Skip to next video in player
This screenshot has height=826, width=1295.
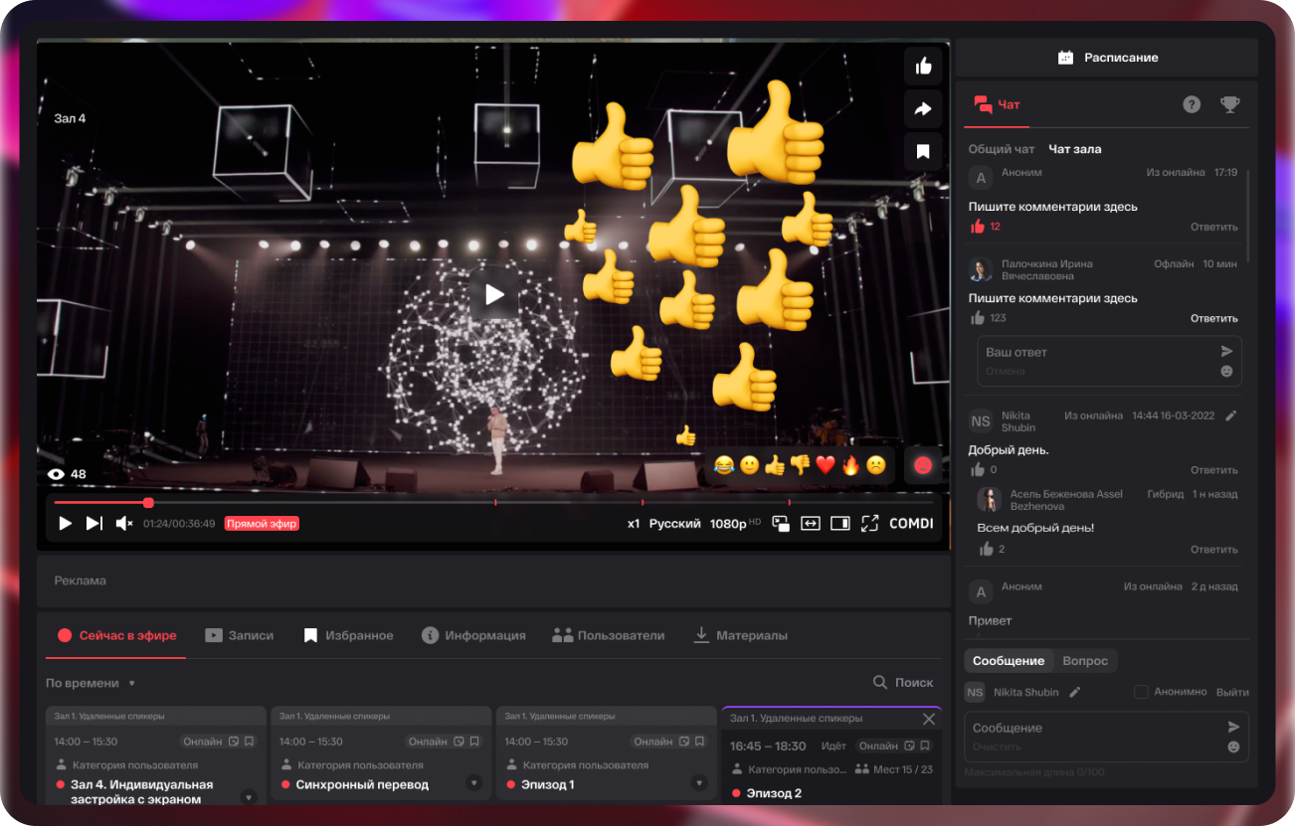tap(94, 523)
